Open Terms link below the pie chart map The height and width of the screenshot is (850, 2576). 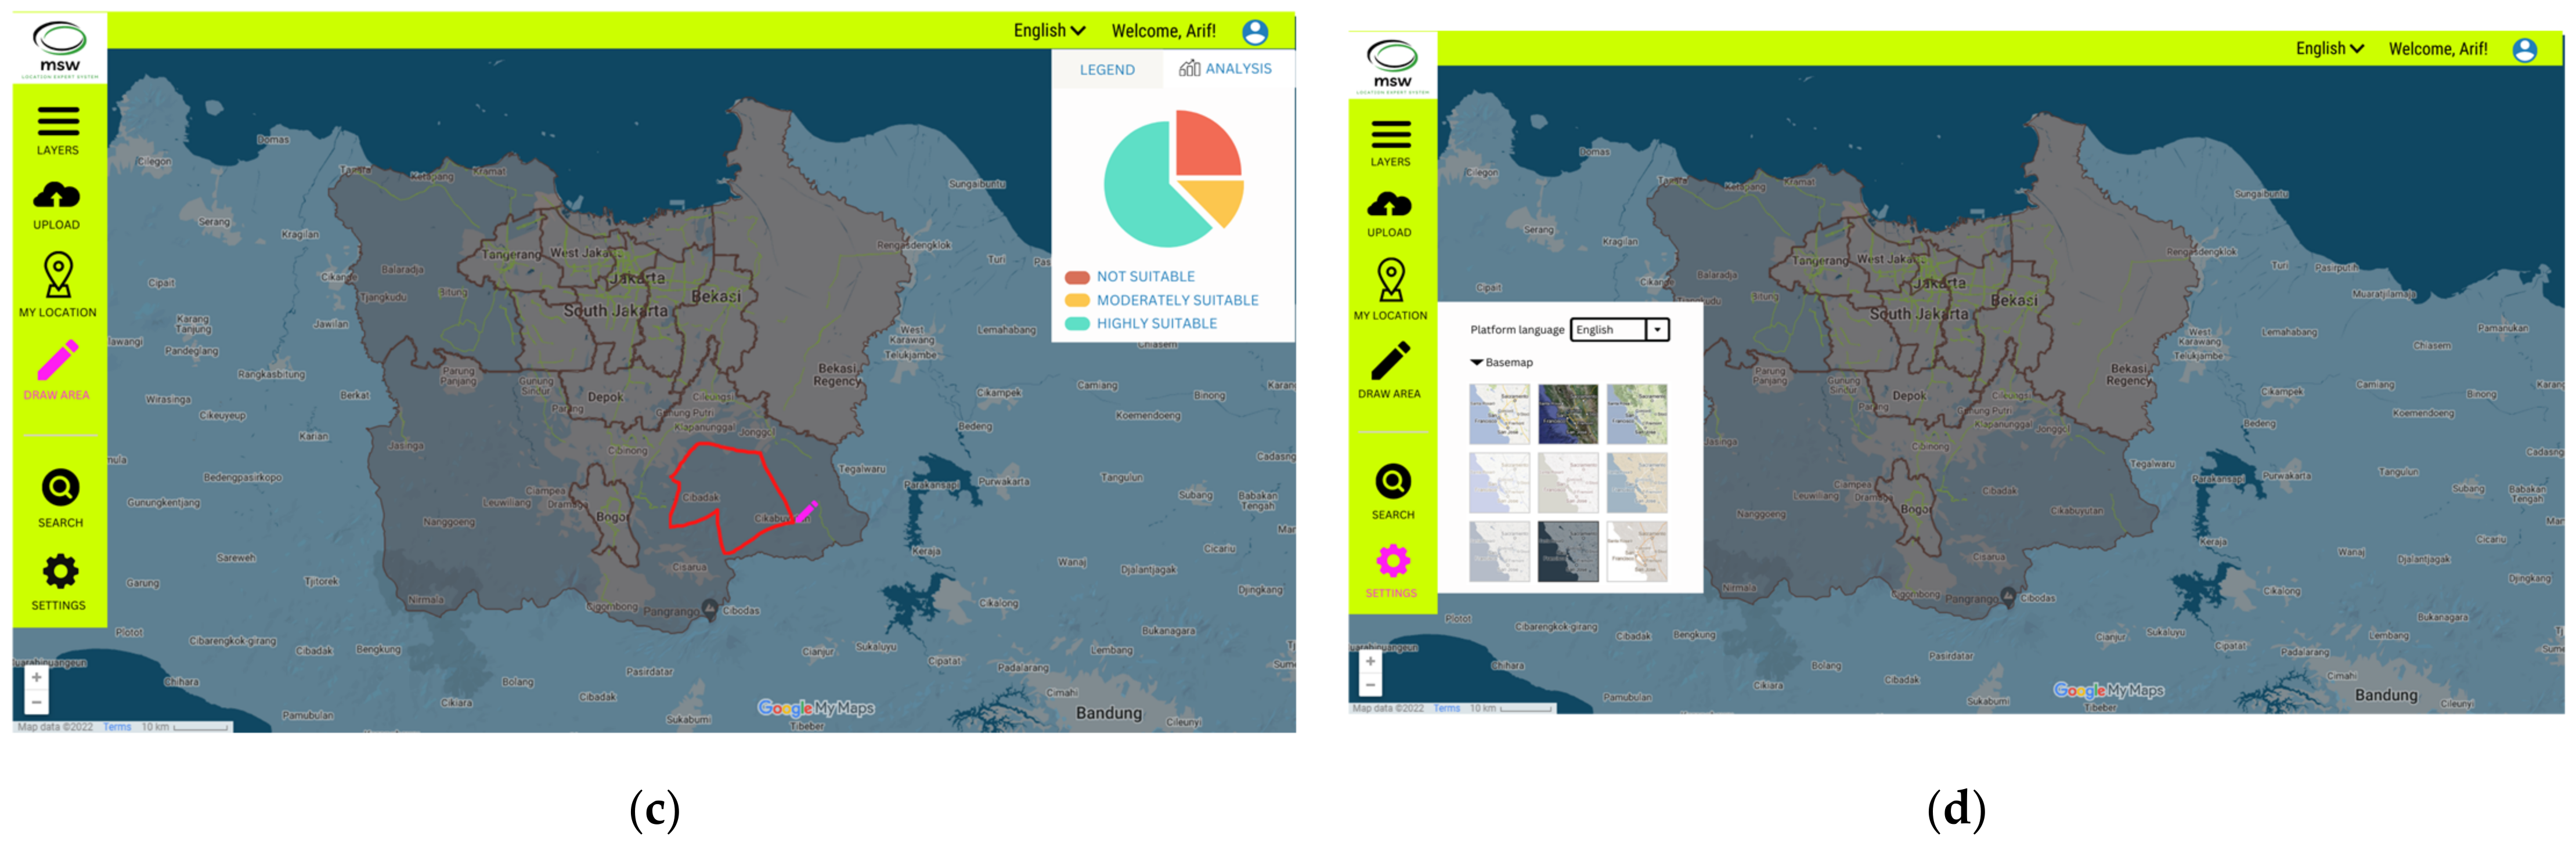117,727
